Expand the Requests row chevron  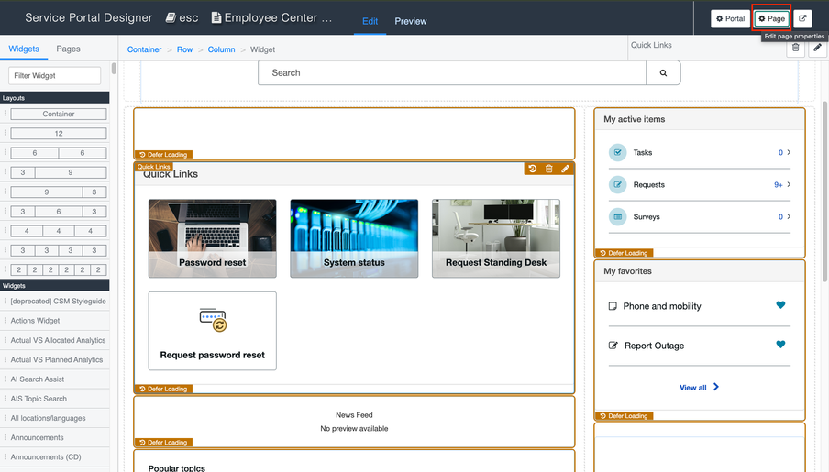(x=789, y=184)
